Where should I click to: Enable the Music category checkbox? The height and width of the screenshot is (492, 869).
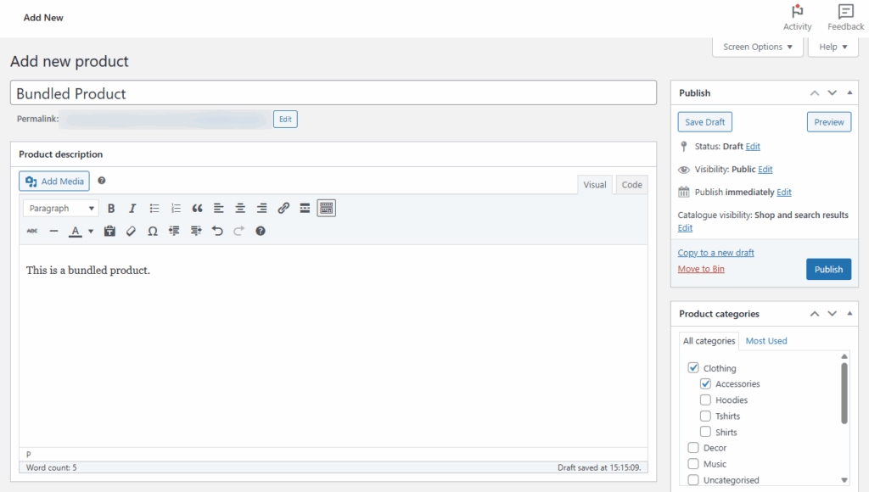pyautogui.click(x=693, y=464)
